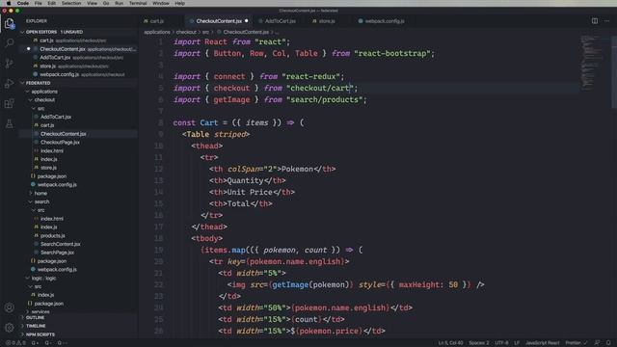Place cursor on "react-bootstrap" import string

pyautogui.click(x=393, y=54)
